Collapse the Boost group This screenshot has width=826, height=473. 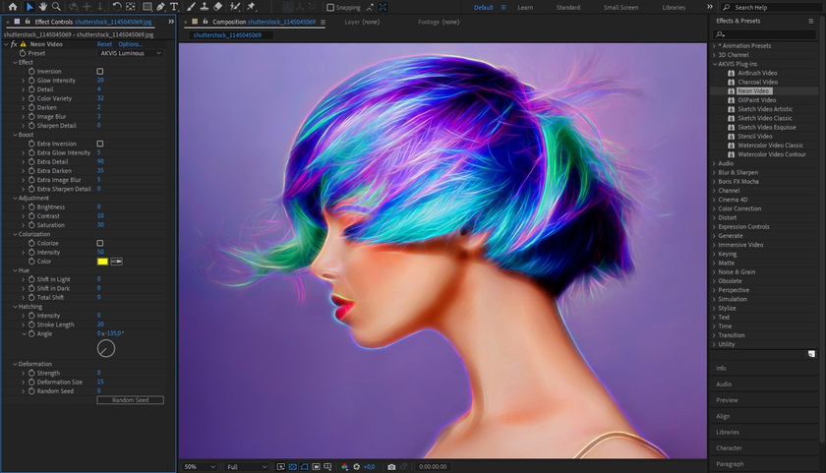[x=15, y=135]
